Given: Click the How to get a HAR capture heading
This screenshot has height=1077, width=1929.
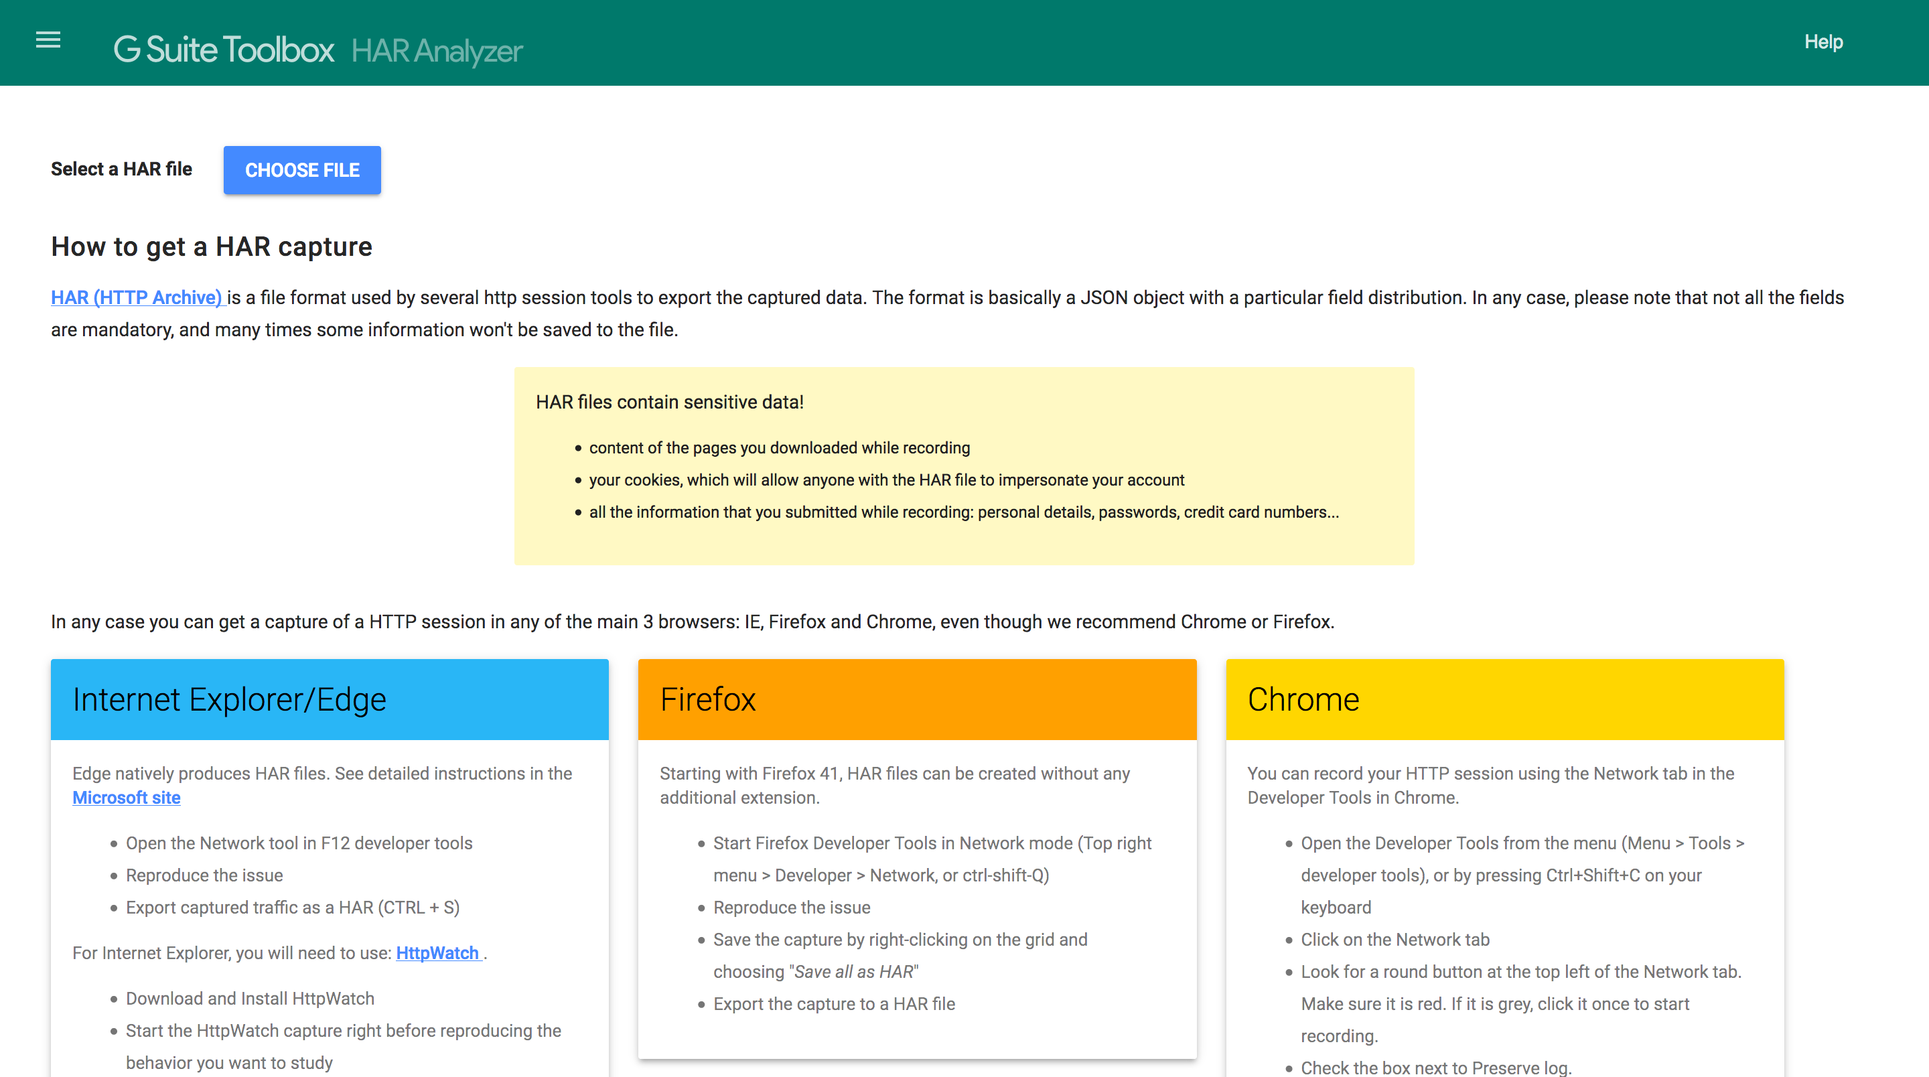Looking at the screenshot, I should coord(211,246).
